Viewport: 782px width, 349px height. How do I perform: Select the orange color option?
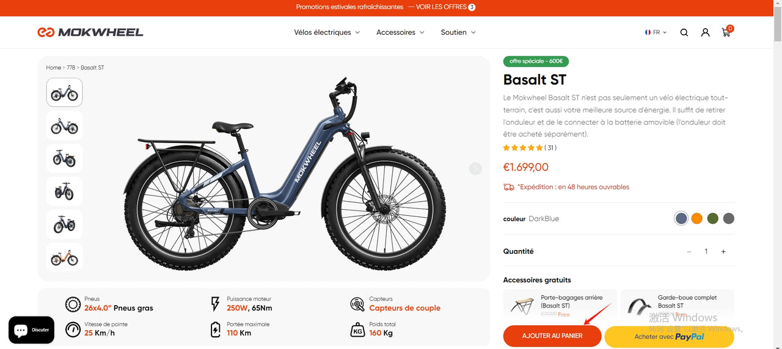[x=697, y=219]
